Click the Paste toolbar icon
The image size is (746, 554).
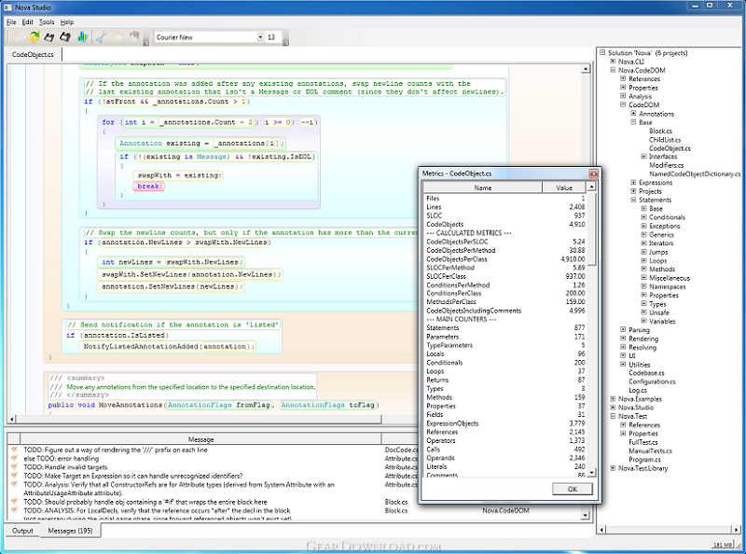[x=134, y=37]
